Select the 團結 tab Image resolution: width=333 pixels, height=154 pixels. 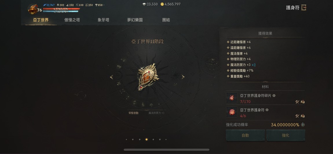point(166,20)
